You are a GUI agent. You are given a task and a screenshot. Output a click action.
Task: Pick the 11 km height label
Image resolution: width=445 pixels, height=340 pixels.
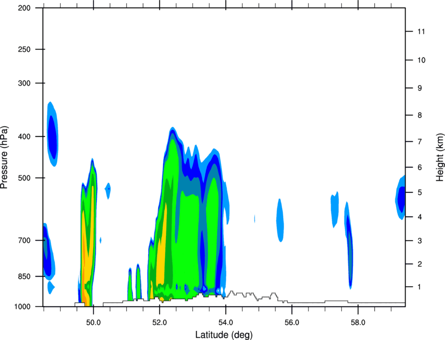click(x=421, y=31)
